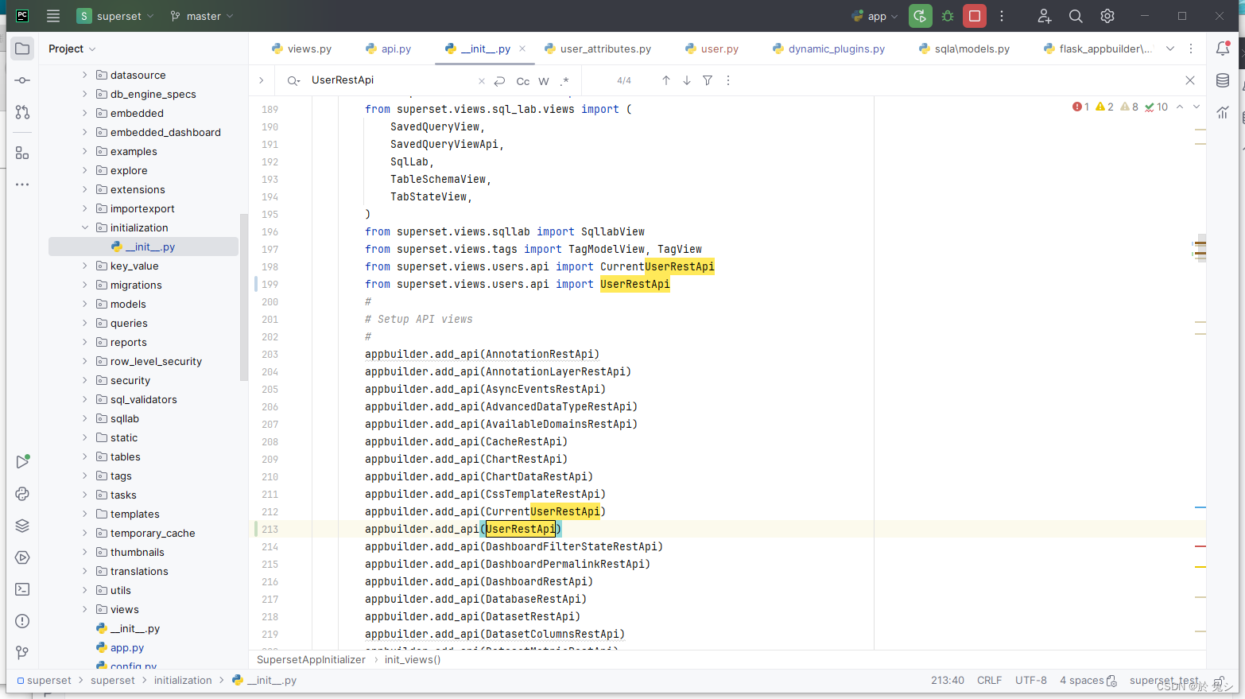Expand the datasource folder
Screen dimensions: 1245x699
pyautogui.click(x=85, y=75)
